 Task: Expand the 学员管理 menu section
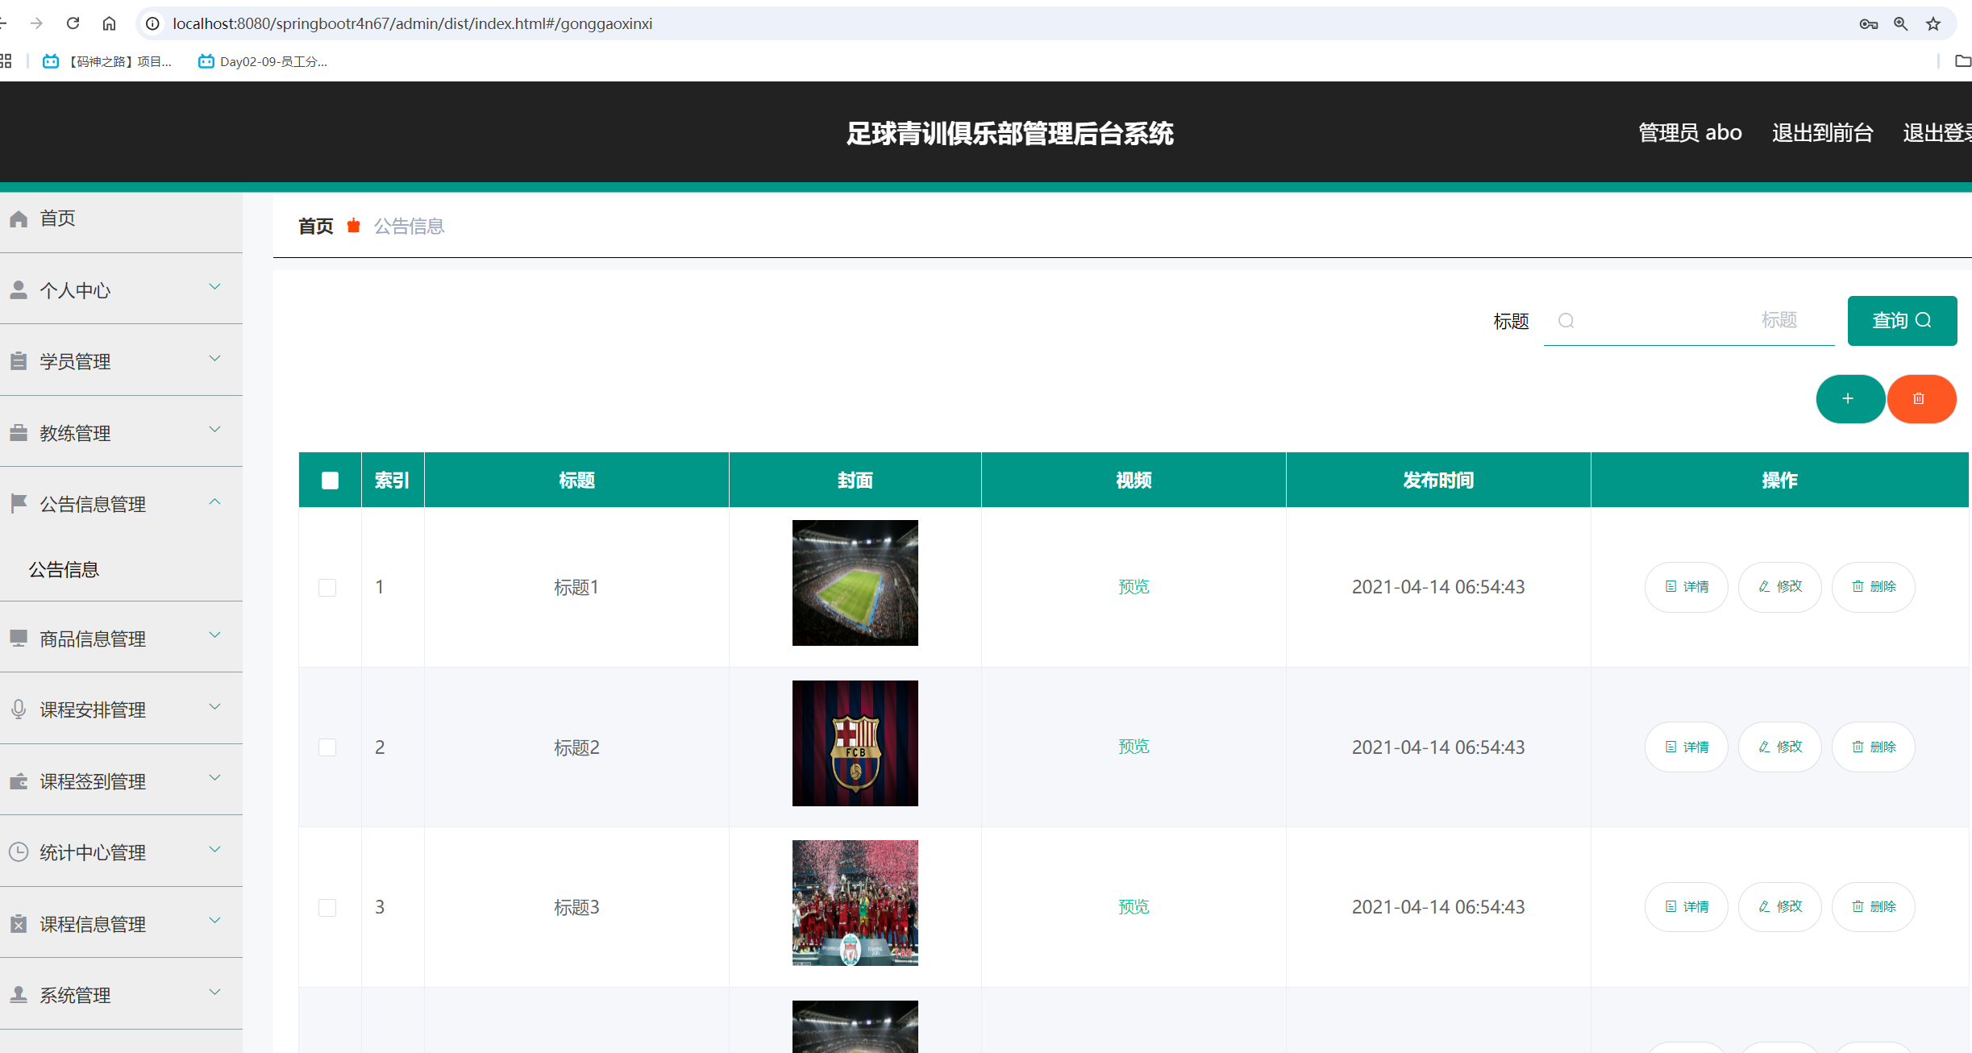(214, 358)
